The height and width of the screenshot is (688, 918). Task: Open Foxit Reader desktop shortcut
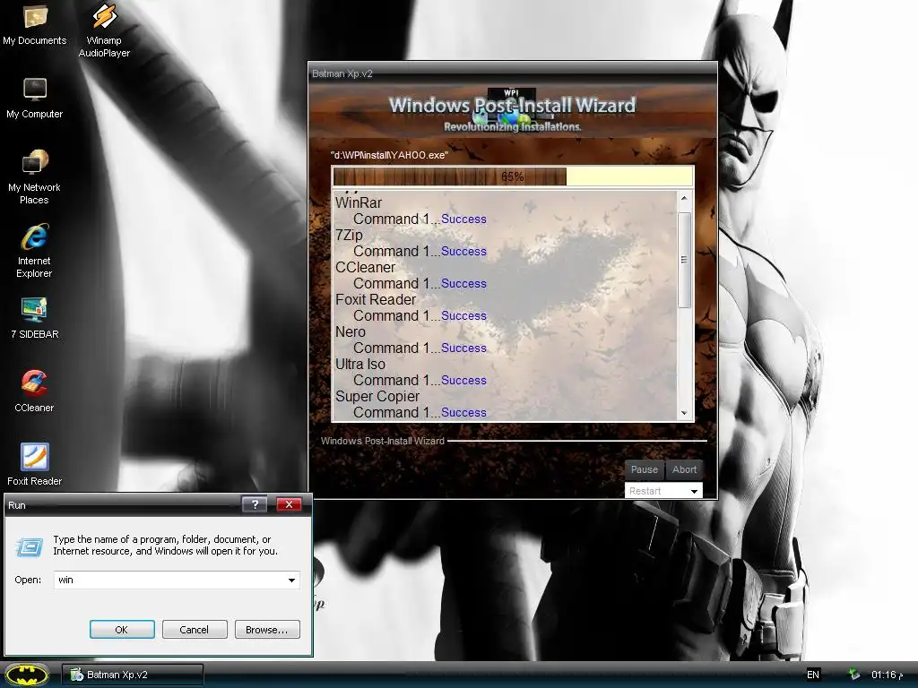click(35, 465)
